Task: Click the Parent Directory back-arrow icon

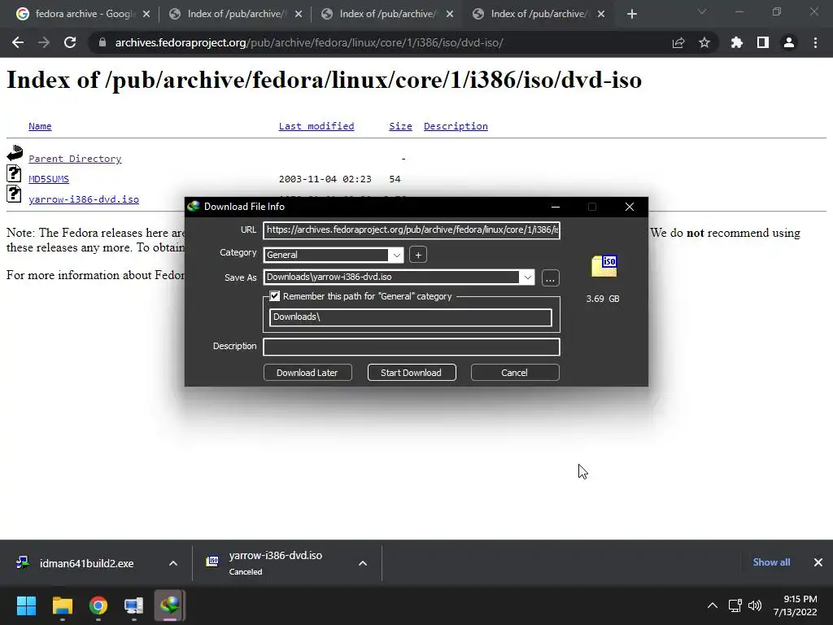Action: pos(15,153)
